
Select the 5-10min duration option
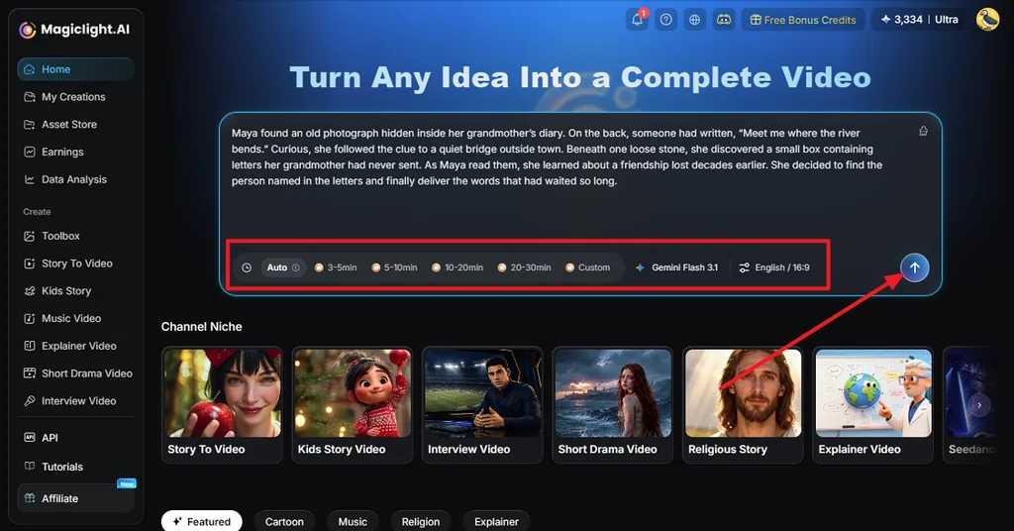pos(394,267)
